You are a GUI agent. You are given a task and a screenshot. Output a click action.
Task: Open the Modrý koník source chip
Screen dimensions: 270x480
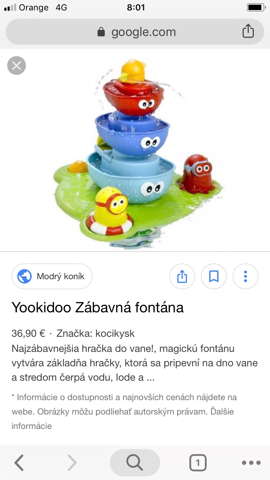click(x=52, y=276)
